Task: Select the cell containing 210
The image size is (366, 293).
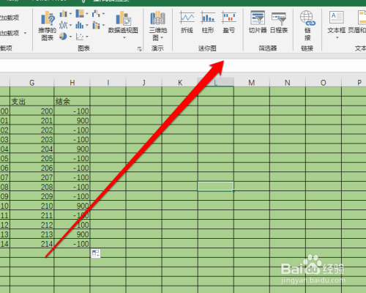Action: 31,206
